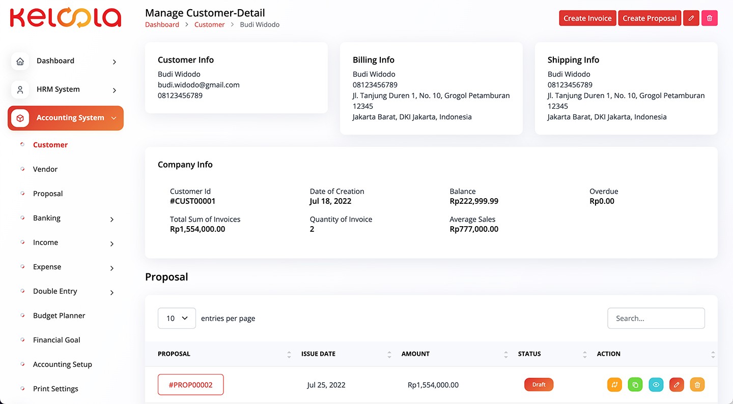This screenshot has height=404, width=733.
Task: Click the Dashboard breadcrumb link
Action: click(162, 24)
